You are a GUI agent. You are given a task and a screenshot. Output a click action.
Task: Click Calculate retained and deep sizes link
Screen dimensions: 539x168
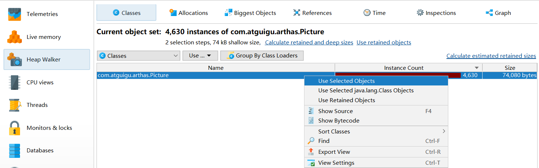click(309, 43)
